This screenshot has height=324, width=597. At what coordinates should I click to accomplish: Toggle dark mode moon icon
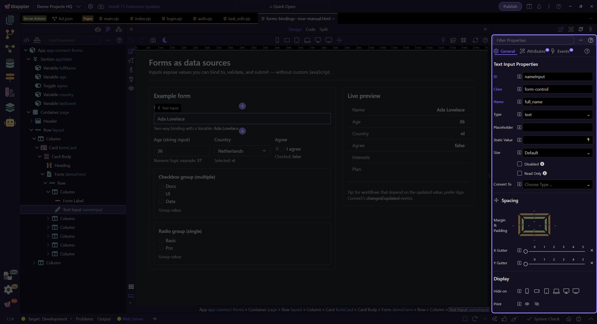click(165, 40)
